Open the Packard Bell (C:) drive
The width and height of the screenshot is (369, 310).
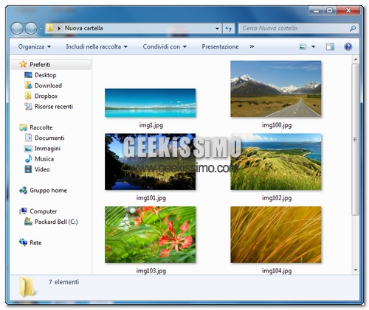pyautogui.click(x=56, y=222)
